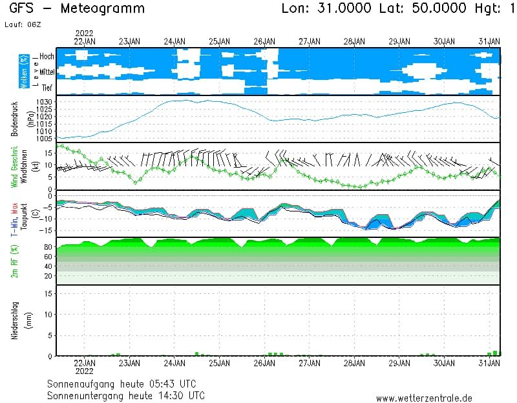517x403 pixels.
Task: Select 28JAN on the bottom date axis
Action: point(353,363)
